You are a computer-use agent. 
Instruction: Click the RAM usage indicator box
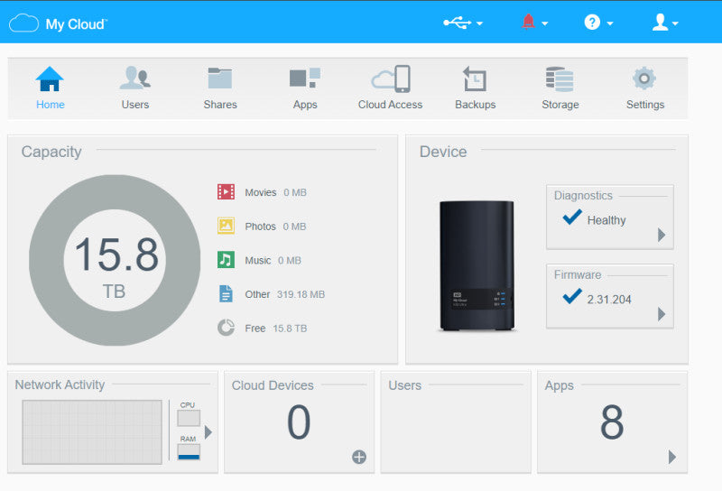(x=189, y=452)
